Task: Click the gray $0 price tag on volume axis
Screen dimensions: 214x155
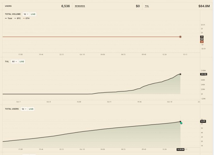Action: 202,39
